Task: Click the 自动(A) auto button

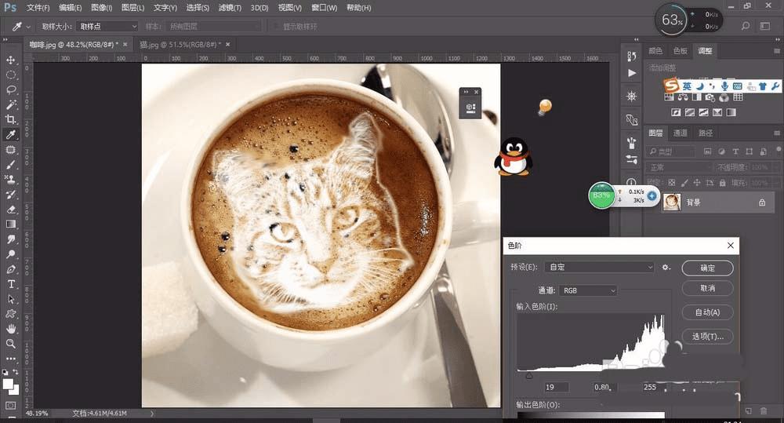Action: click(x=707, y=312)
